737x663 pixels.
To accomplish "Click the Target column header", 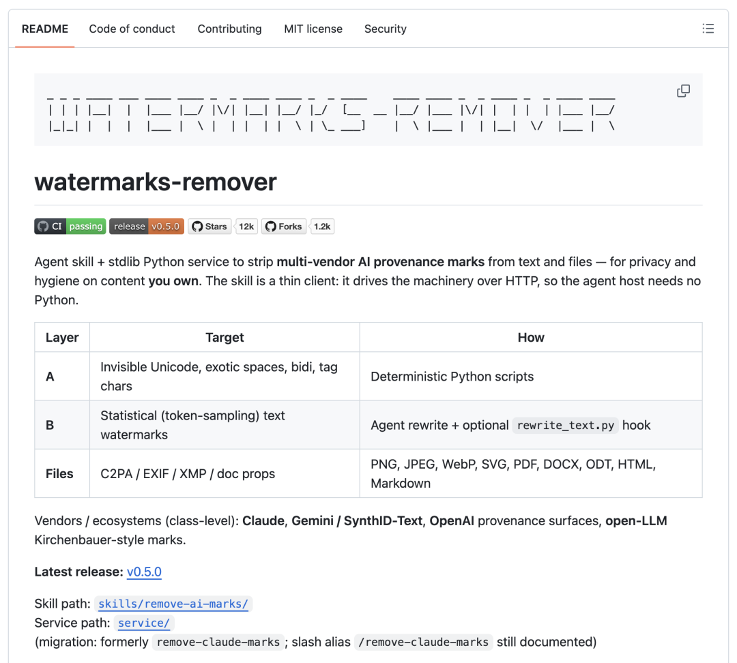I will coord(225,338).
